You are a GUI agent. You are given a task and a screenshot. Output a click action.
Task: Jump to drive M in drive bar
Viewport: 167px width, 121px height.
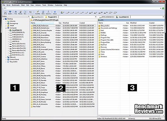[100, 12]
